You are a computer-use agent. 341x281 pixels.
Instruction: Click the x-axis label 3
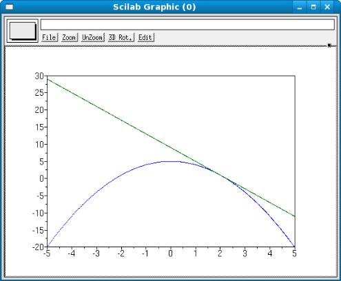(245, 253)
